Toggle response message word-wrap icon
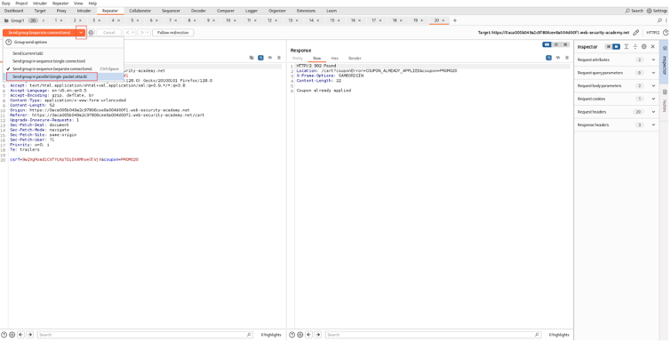671x342 pixels. point(548,58)
